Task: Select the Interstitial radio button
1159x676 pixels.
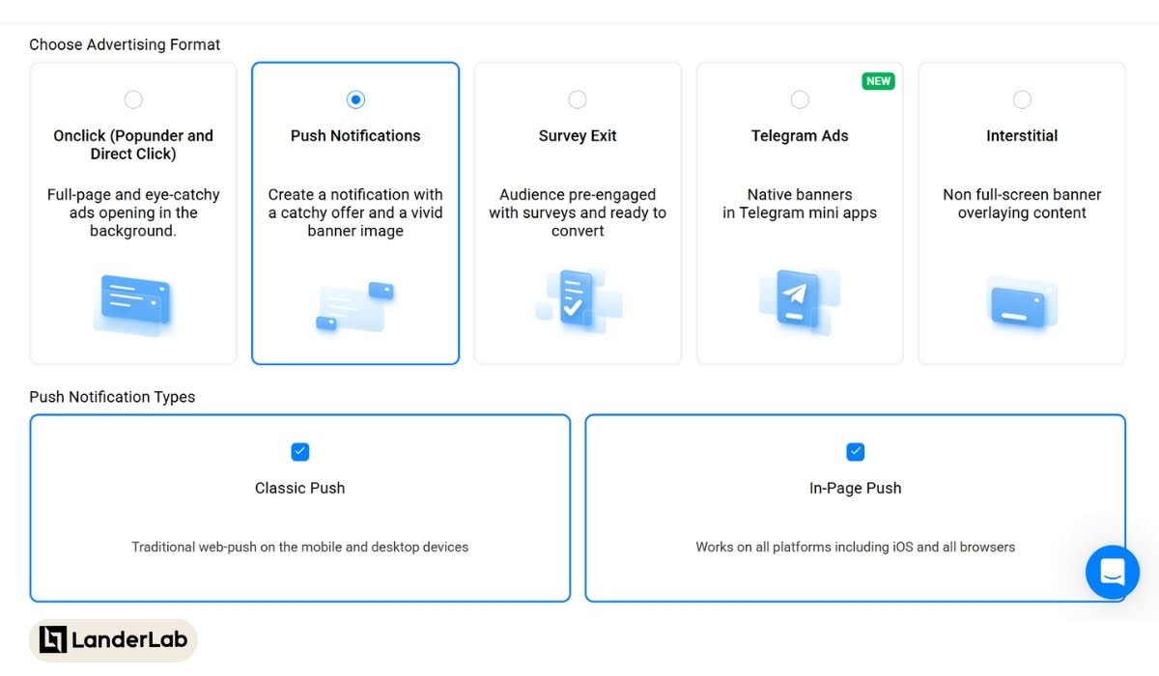Action: coord(1022,99)
